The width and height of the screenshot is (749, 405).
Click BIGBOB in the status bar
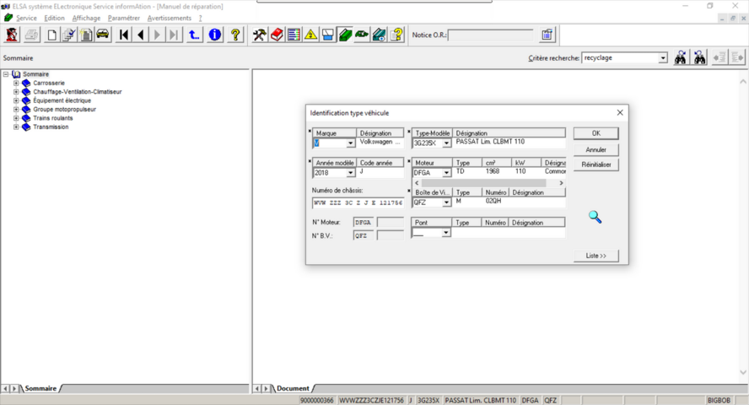coord(719,400)
